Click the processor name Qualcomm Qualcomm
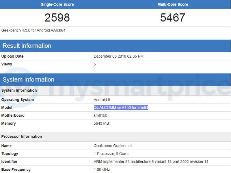The image size is (231, 173). coord(113,146)
